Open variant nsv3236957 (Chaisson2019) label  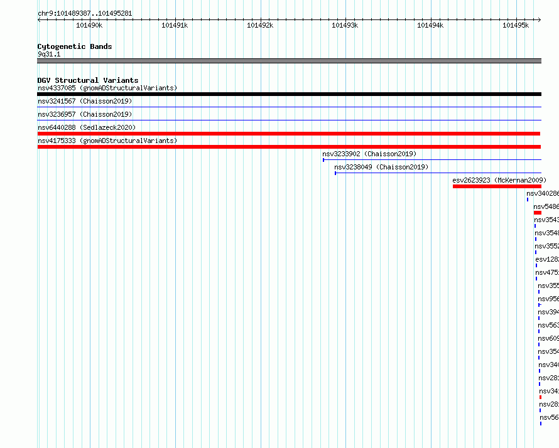pos(85,114)
